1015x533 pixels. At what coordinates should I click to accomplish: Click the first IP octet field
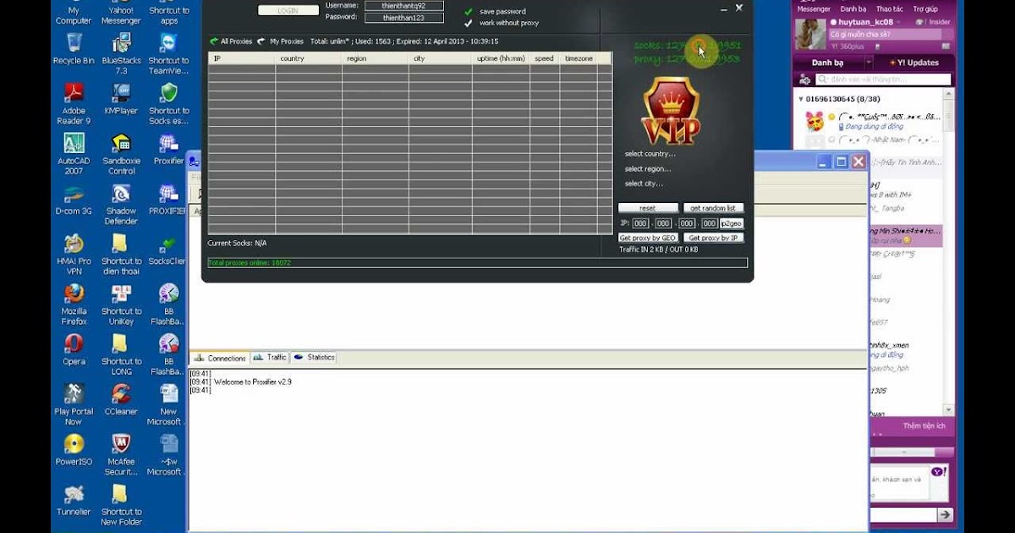point(641,223)
